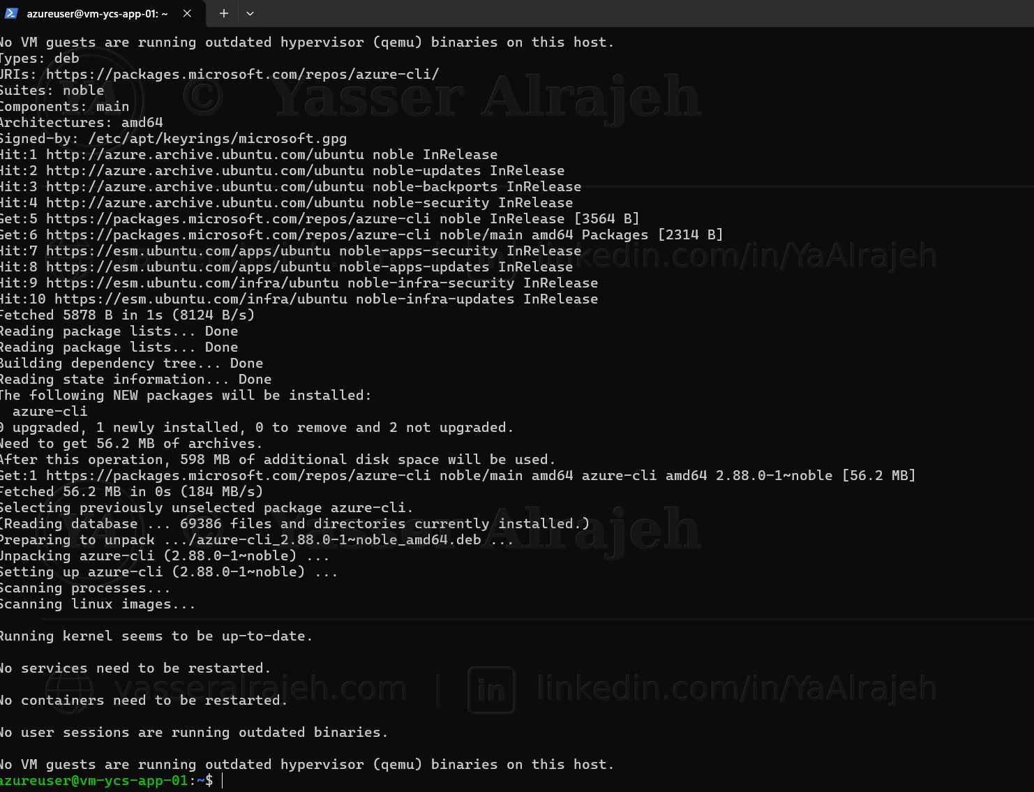Click 'Fetched 56.2 MB in 0s (184 MB/s)'
Image resolution: width=1034 pixels, height=792 pixels.
132,491
